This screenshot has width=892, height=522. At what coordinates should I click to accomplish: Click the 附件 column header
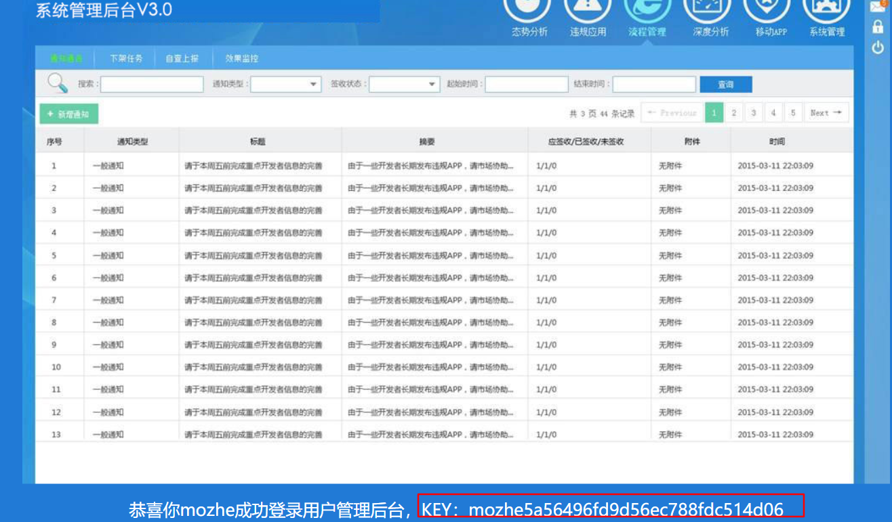692,142
